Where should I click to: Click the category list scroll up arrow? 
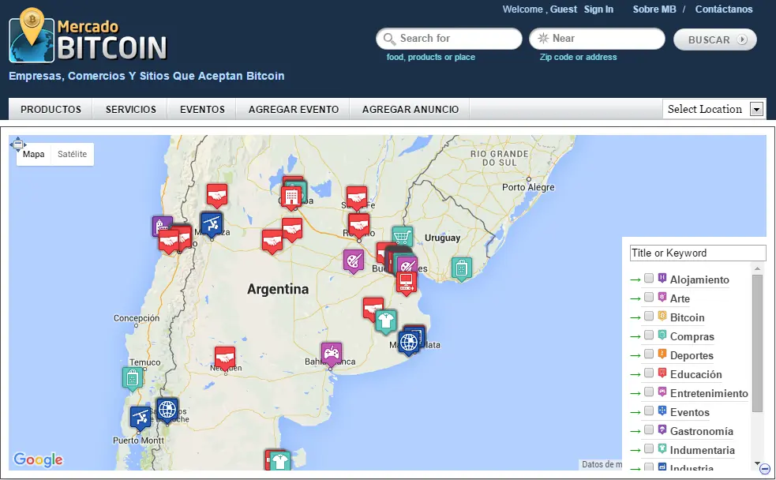(757, 268)
